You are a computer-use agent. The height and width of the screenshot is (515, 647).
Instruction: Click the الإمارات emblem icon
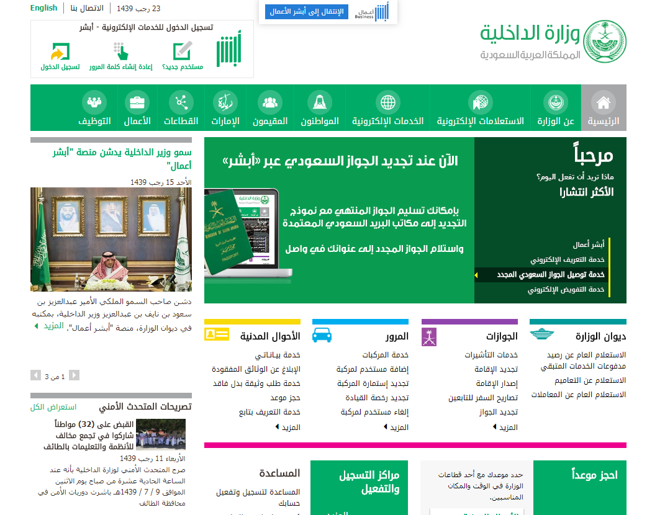pos(225,102)
